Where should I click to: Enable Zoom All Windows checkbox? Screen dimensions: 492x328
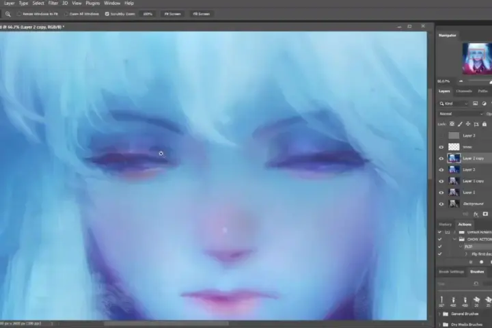click(66, 14)
